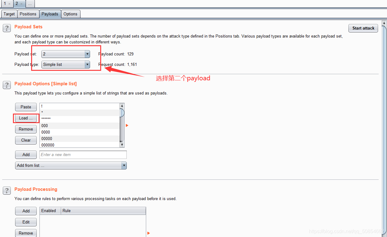Focus the Enter a new item field
The width and height of the screenshot is (387, 237).
(83, 155)
